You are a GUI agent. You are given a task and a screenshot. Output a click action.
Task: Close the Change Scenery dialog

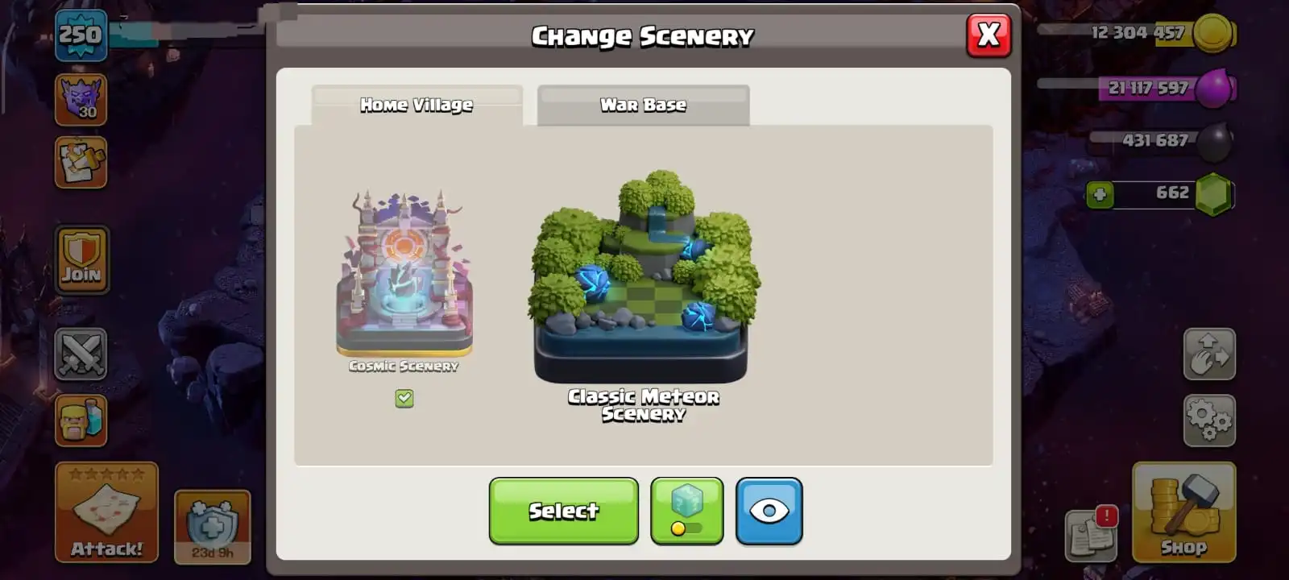[x=989, y=35]
